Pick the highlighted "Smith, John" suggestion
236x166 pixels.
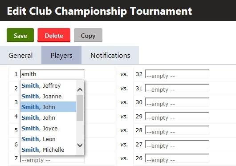click(49, 107)
